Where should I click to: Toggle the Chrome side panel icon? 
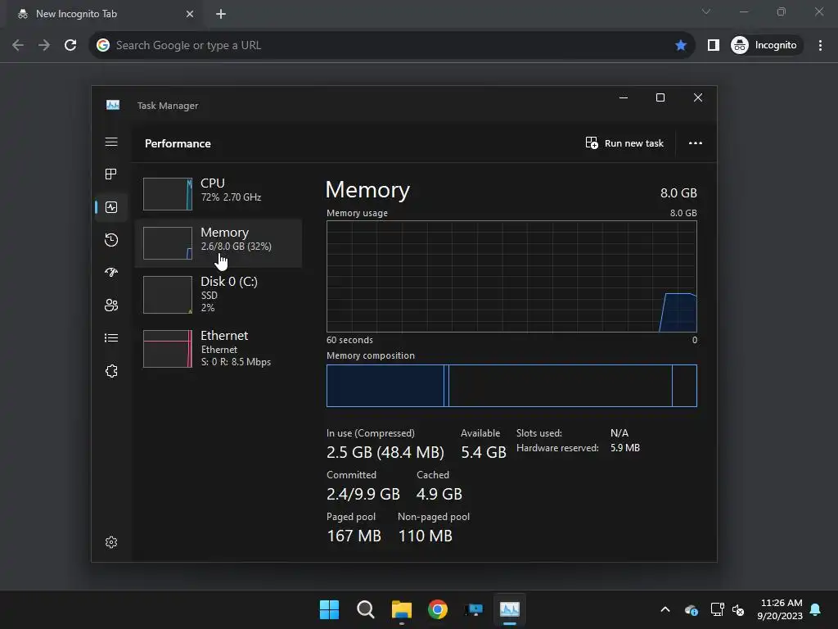tap(713, 46)
